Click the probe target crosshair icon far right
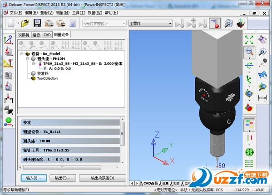 (x=263, y=51)
